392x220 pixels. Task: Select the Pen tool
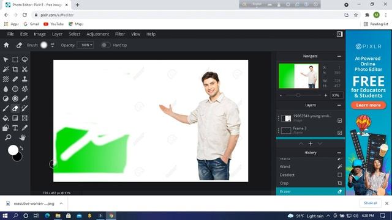pos(24,98)
